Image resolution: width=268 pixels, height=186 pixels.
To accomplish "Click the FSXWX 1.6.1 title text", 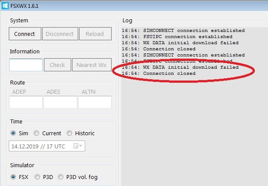I will pyautogui.click(x=25, y=6).
